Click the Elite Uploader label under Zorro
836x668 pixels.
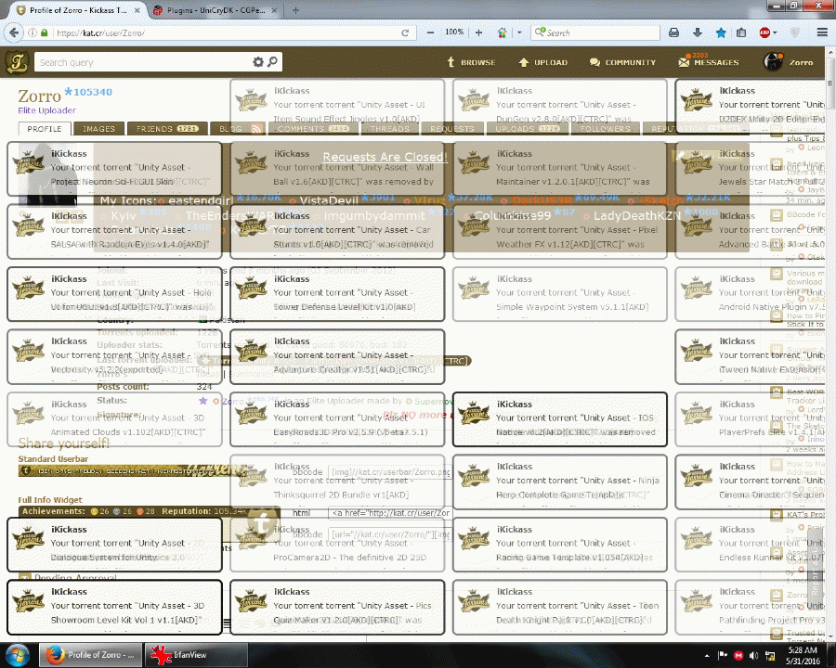coord(47,110)
